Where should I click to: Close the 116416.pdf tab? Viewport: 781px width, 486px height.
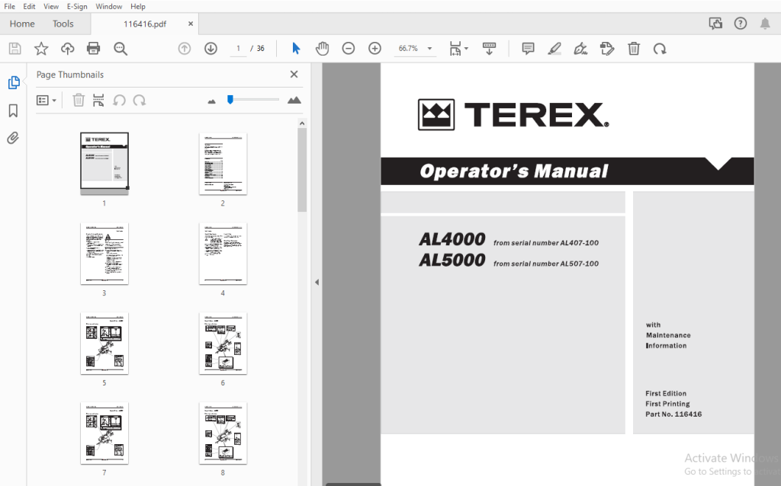[190, 24]
